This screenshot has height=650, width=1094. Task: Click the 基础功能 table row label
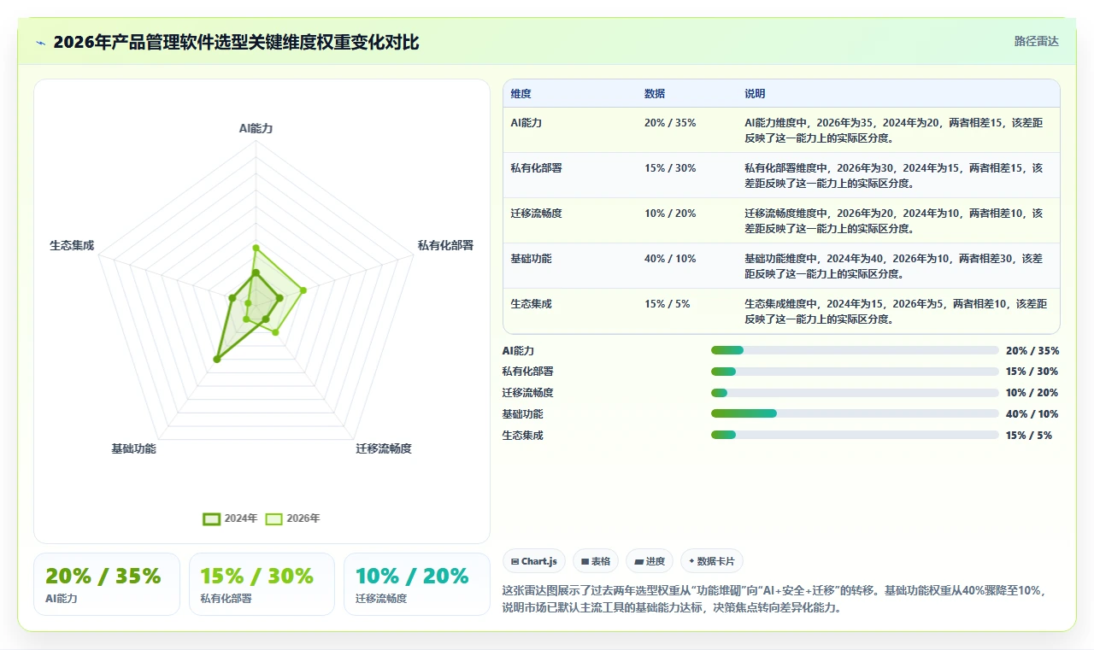[x=532, y=259]
